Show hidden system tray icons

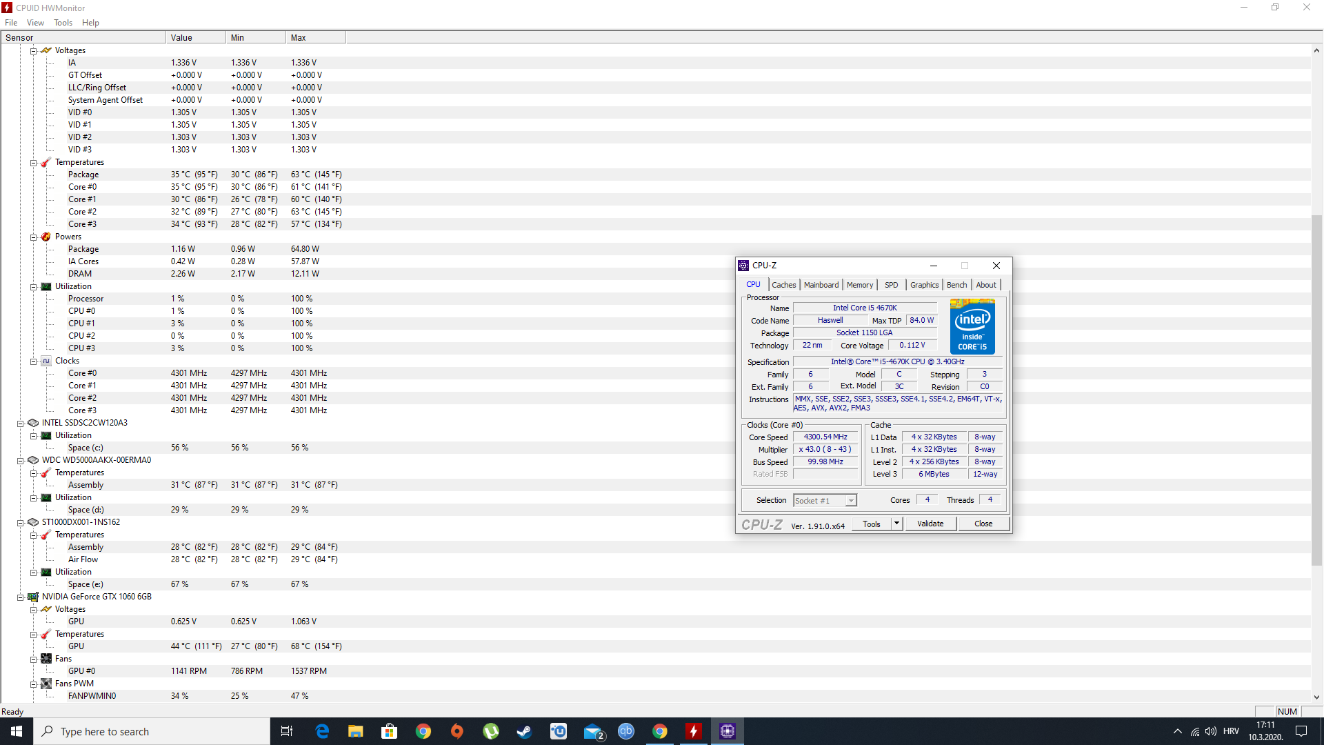click(1177, 731)
